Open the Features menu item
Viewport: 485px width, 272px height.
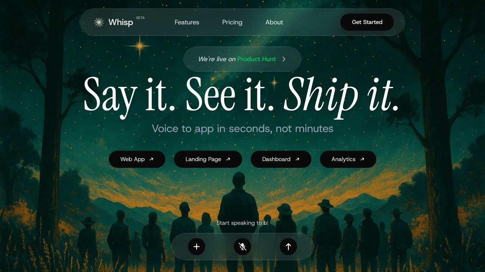click(187, 22)
